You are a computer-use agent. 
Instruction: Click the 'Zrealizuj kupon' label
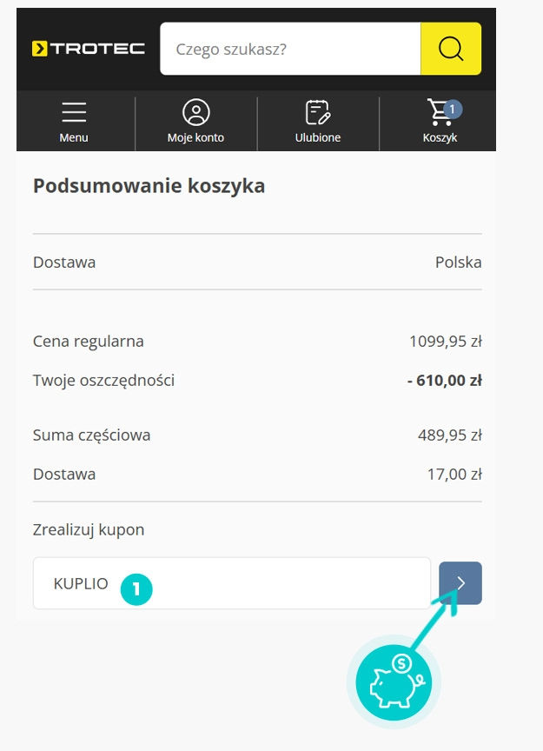pyautogui.click(x=89, y=529)
